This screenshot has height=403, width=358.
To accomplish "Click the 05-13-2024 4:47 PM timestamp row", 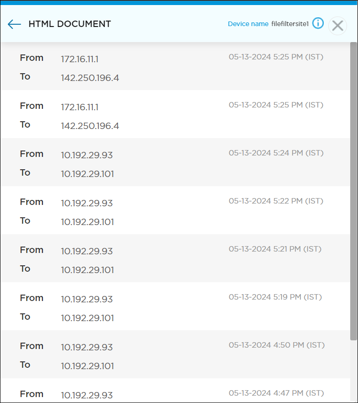I will 276,393.
